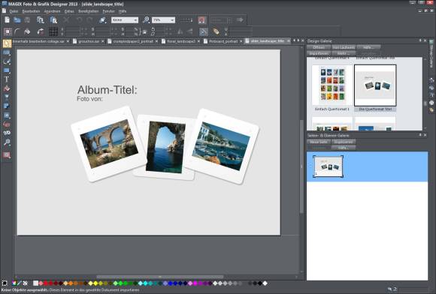Viewport: 436px width, 294px height.
Task: Click the Foto von: text on canvas
Action: click(89, 99)
